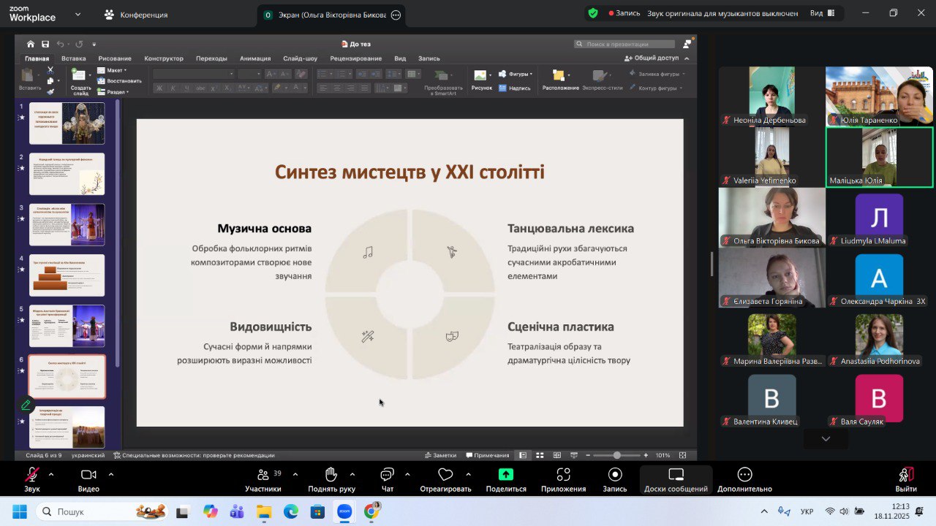
Task: Open the Вид view menu
Action: [x=821, y=13]
